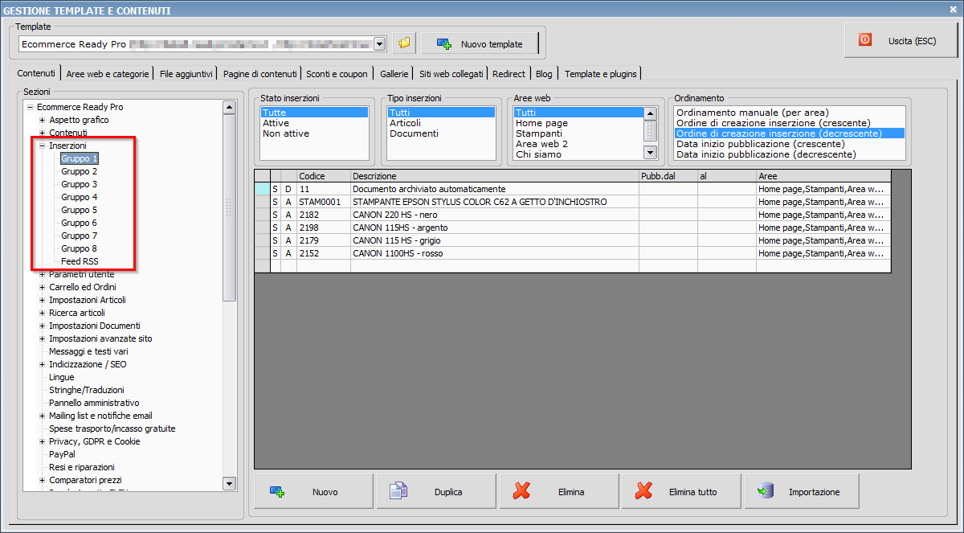The height and width of the screenshot is (533, 964).
Task: Expand the Carrello ed Ordini node
Action: (42, 287)
